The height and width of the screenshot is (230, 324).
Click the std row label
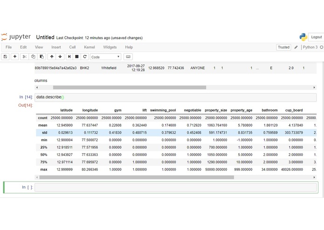(45, 133)
